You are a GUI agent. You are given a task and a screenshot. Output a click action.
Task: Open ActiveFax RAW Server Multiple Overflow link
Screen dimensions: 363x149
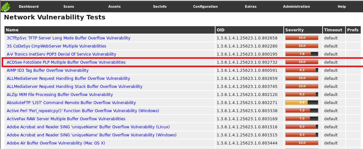click(x=66, y=119)
